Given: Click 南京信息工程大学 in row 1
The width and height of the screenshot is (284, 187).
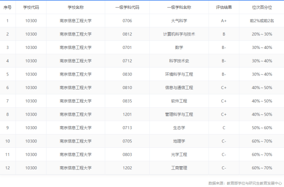Looking at the screenshot, I should (76, 21).
